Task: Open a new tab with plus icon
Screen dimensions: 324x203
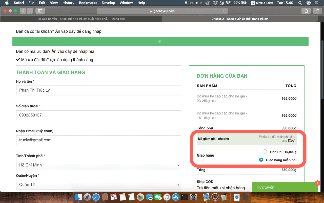Action: pos(321,19)
